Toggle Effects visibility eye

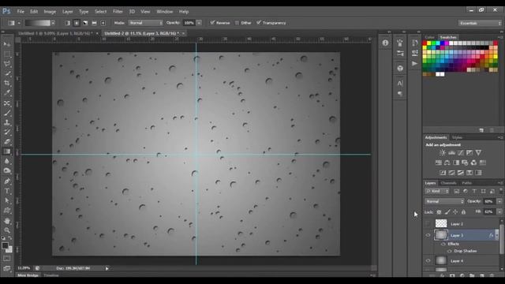(x=443, y=244)
